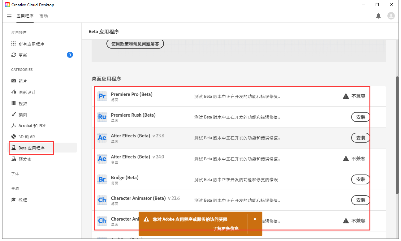Click the Beta apps flask icon
Screen dimensions: 401x241
[x=14, y=148]
